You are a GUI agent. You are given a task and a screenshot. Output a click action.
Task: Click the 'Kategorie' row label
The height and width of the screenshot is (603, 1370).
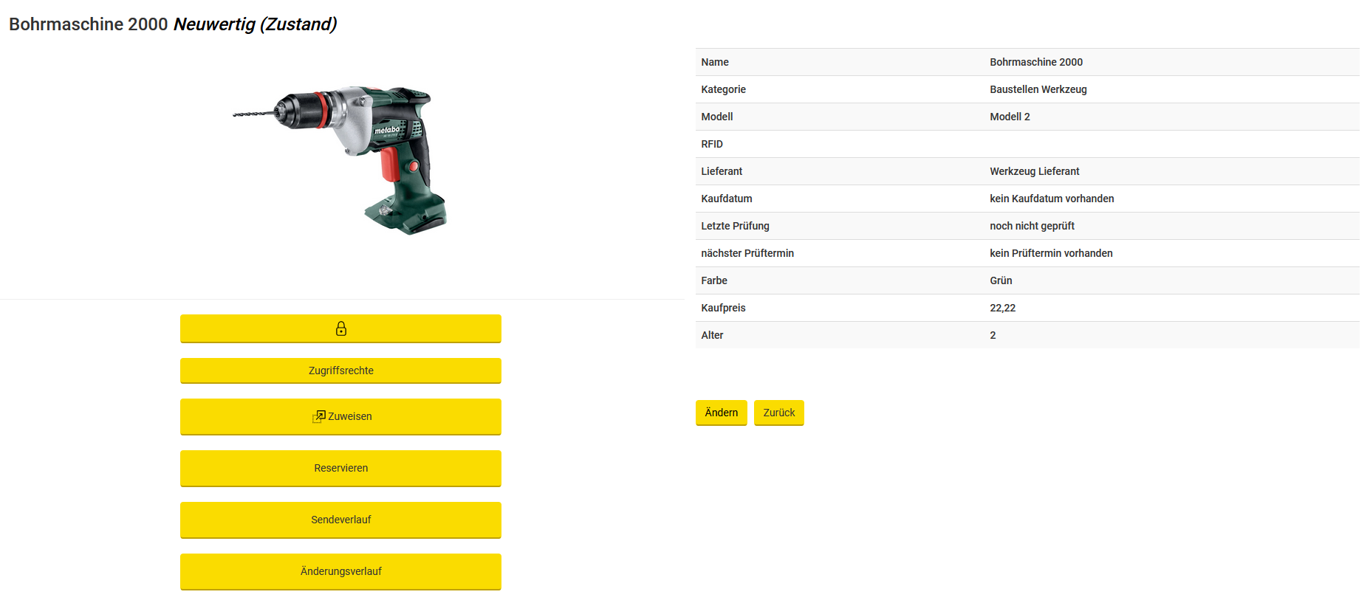click(x=723, y=89)
